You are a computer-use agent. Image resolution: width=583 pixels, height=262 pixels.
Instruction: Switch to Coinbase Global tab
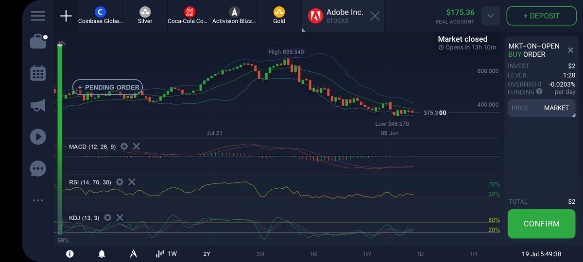tap(101, 16)
